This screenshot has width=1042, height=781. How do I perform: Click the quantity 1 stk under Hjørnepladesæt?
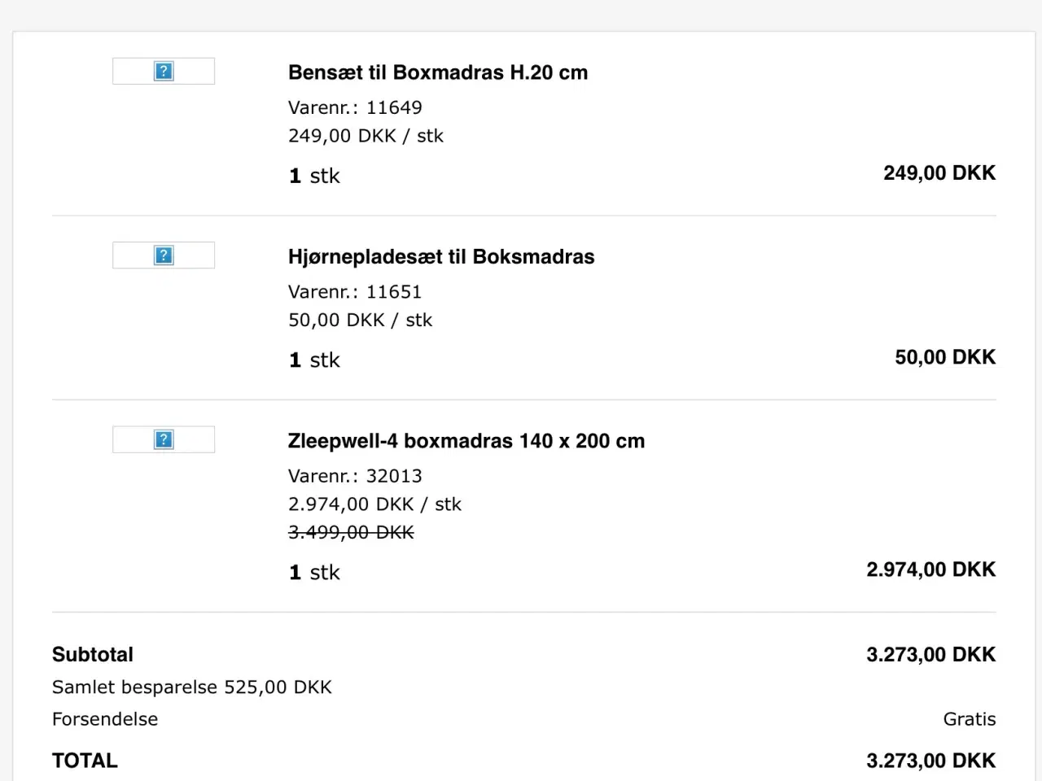coord(314,360)
